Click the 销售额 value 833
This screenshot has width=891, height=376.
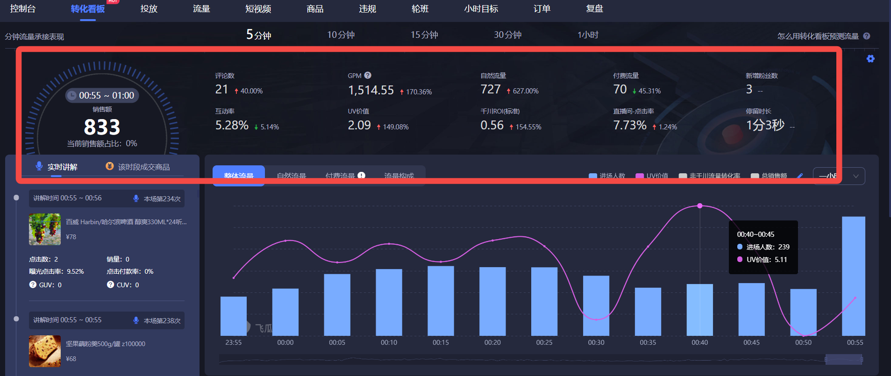point(102,127)
